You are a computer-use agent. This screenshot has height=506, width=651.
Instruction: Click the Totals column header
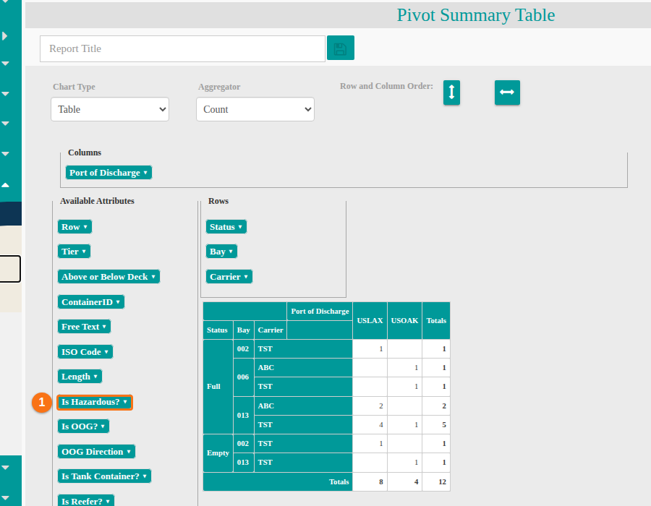436,321
